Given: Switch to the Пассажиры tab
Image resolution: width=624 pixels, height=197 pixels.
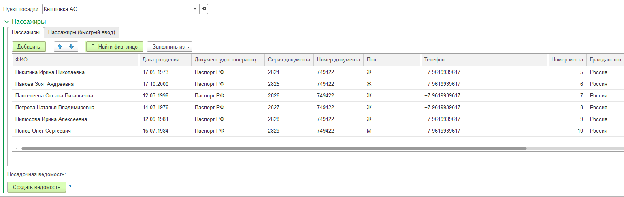Looking at the screenshot, I should (26, 32).
